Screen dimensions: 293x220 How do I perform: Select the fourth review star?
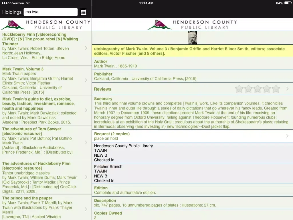tap(267, 89)
